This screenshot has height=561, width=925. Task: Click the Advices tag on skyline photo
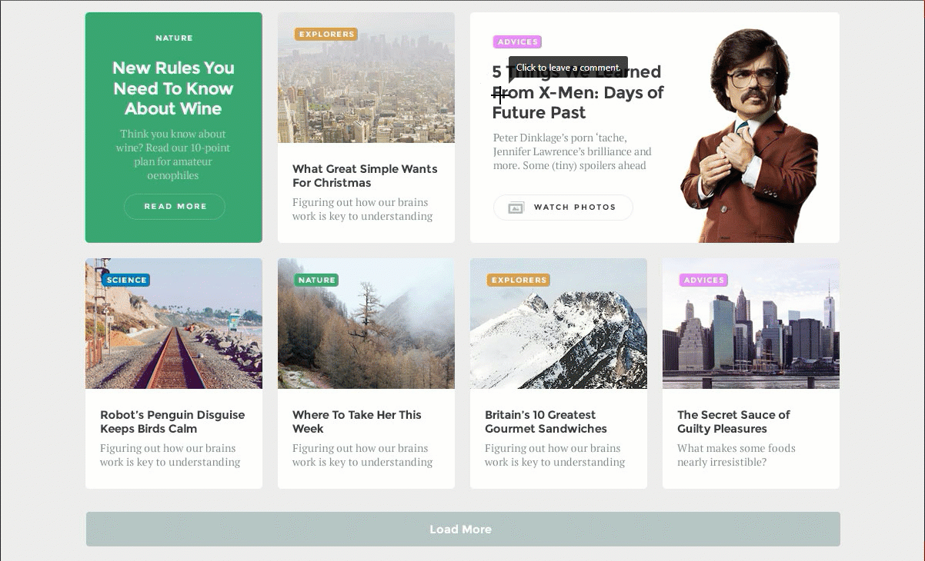point(703,280)
